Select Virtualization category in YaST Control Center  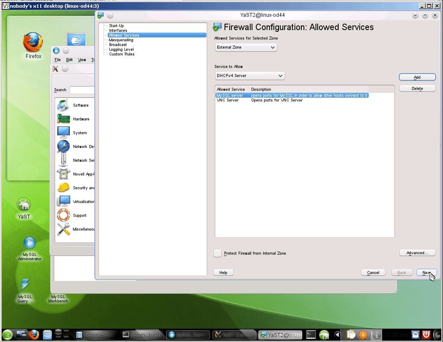(x=75, y=202)
